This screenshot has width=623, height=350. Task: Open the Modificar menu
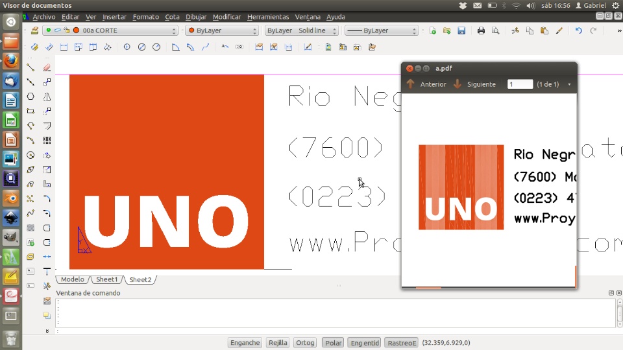(226, 17)
